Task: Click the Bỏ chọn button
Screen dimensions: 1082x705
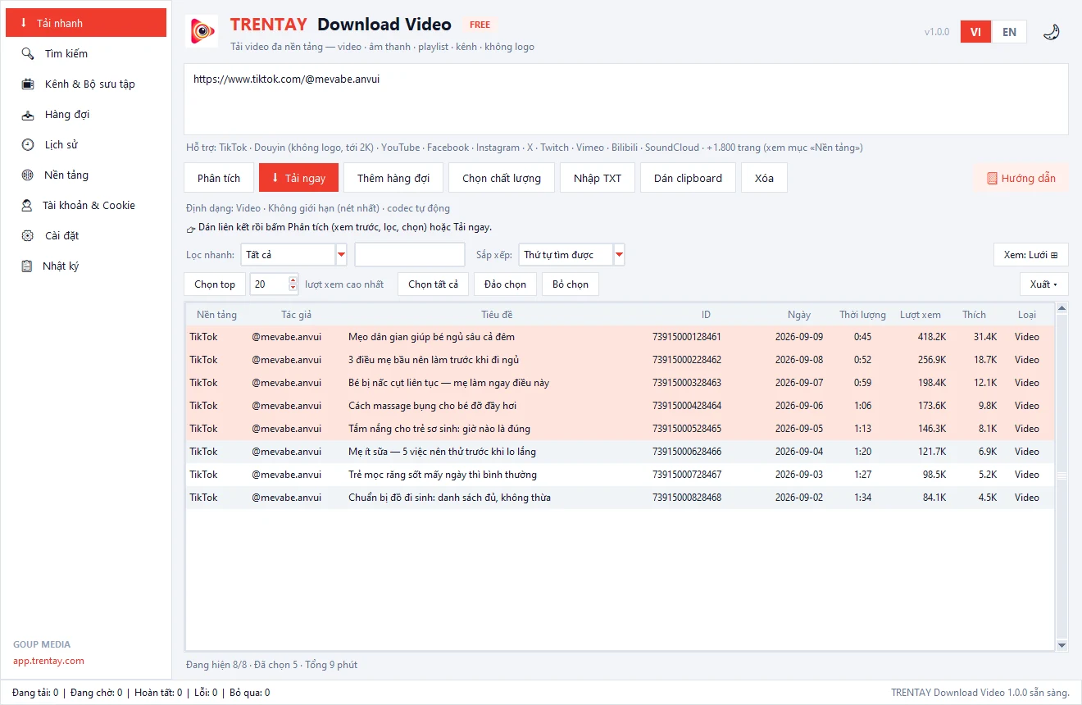Action: coord(571,284)
